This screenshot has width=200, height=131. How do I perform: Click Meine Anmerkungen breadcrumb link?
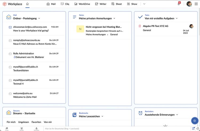(96, 34)
